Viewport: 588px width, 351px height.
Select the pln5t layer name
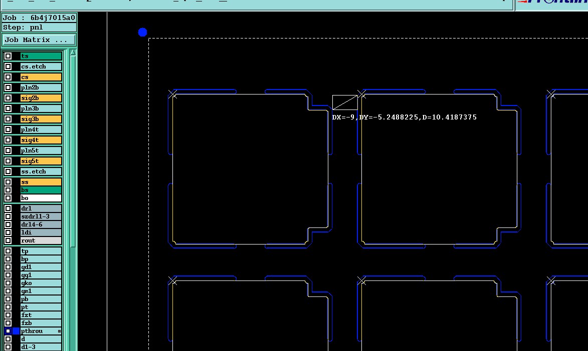click(41, 150)
